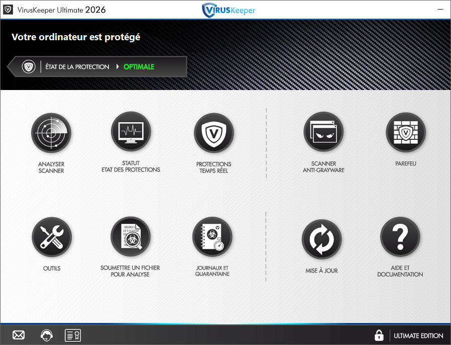The width and height of the screenshot is (451, 345).
Task: Select Soumettre un fichier pour analyse
Action: 131,236
